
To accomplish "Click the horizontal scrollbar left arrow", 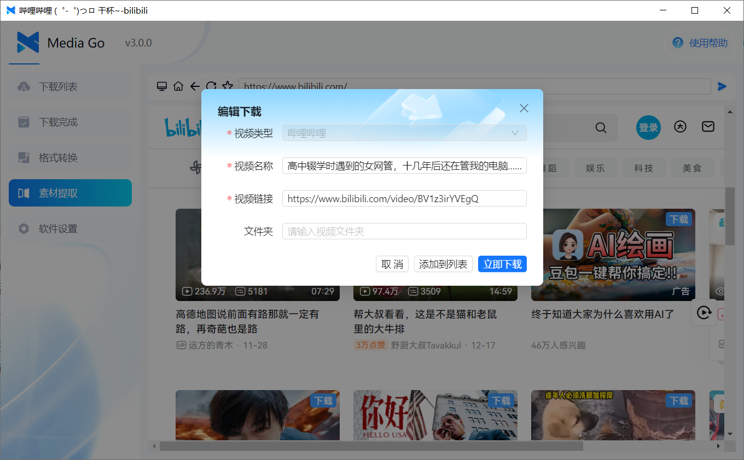I will 154,446.
